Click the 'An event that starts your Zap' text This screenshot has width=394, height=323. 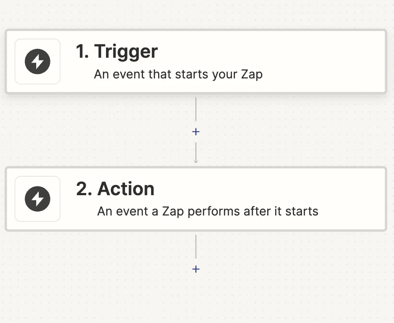pyautogui.click(x=178, y=74)
